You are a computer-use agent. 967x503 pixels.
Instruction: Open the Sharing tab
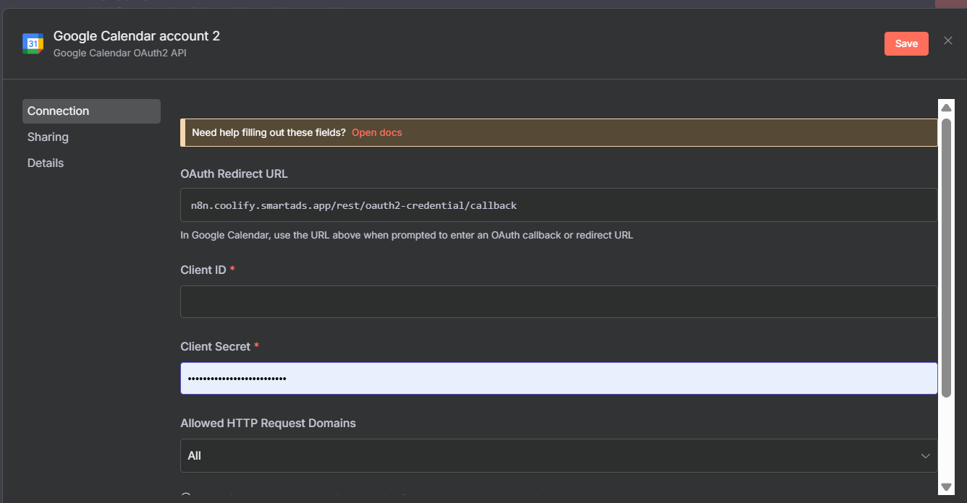click(x=48, y=137)
